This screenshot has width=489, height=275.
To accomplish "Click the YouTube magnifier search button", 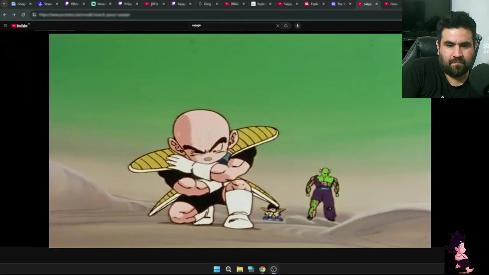I will click(286, 26).
